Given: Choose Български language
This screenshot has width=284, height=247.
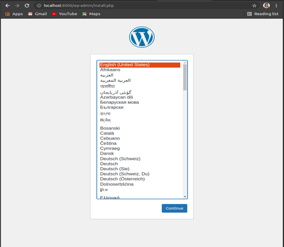Looking at the screenshot, I should (140, 107).
